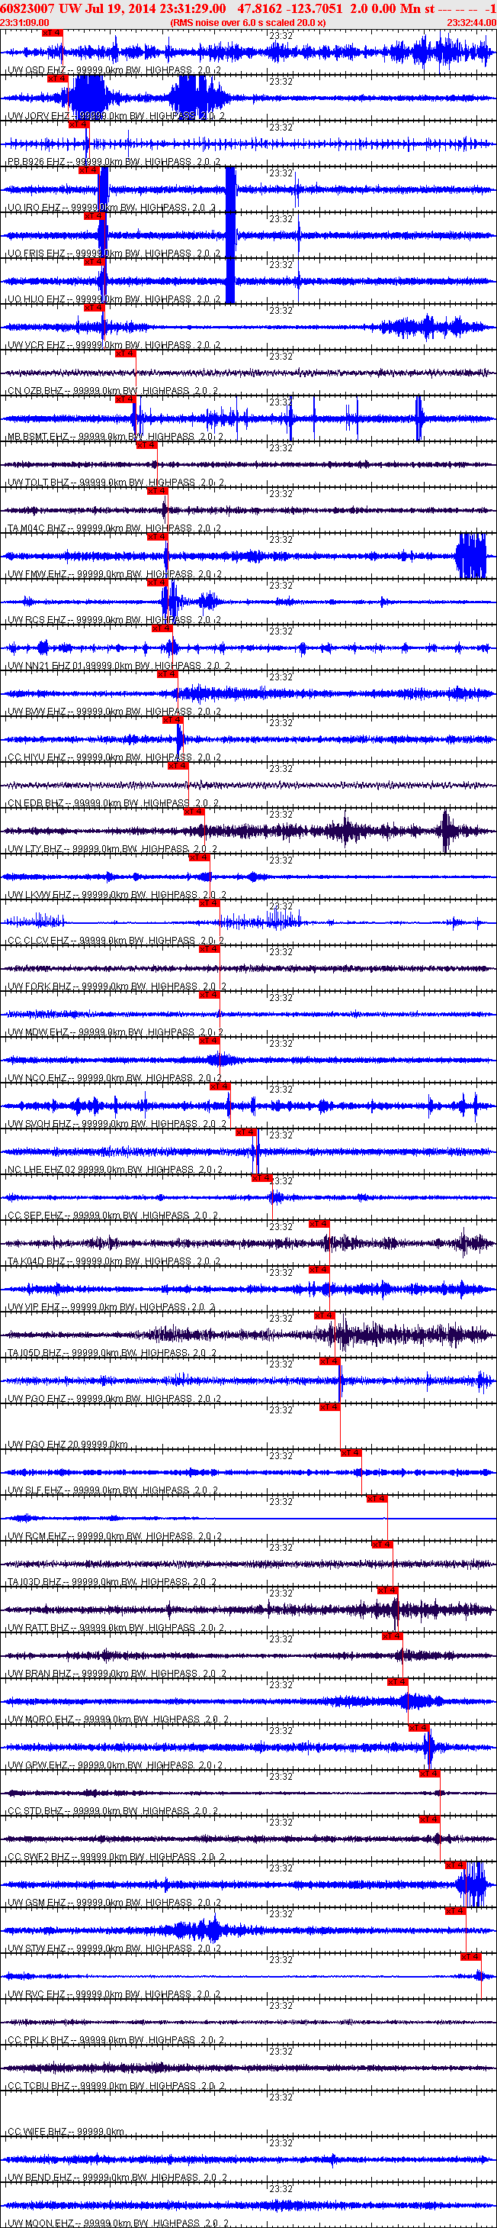Select the TA J05D BHZ station label
Screen dimensions: 497x2228
pos(112,1354)
